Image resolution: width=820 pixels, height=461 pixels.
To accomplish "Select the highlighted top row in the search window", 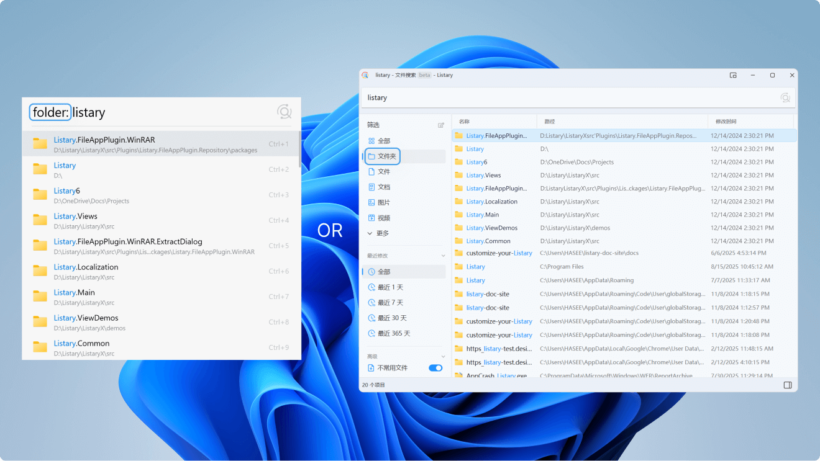I will point(624,135).
